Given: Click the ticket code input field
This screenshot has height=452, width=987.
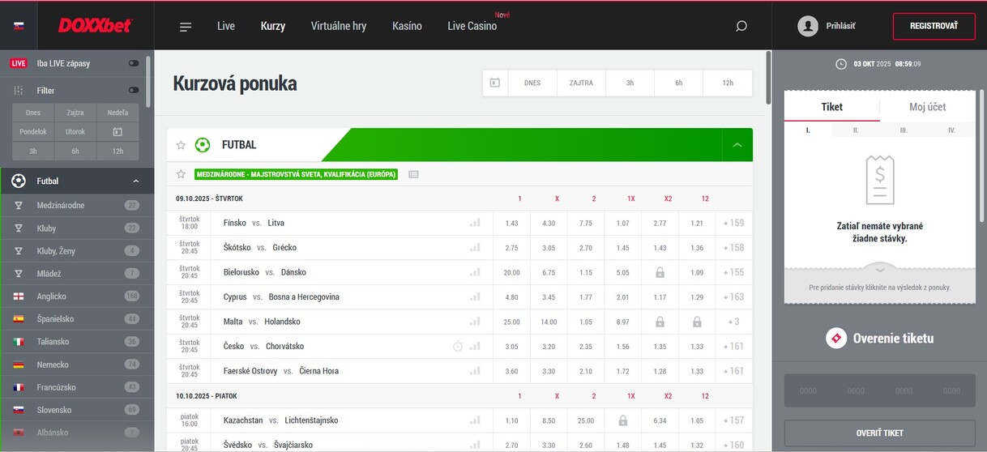Looking at the screenshot, I should tap(880, 390).
